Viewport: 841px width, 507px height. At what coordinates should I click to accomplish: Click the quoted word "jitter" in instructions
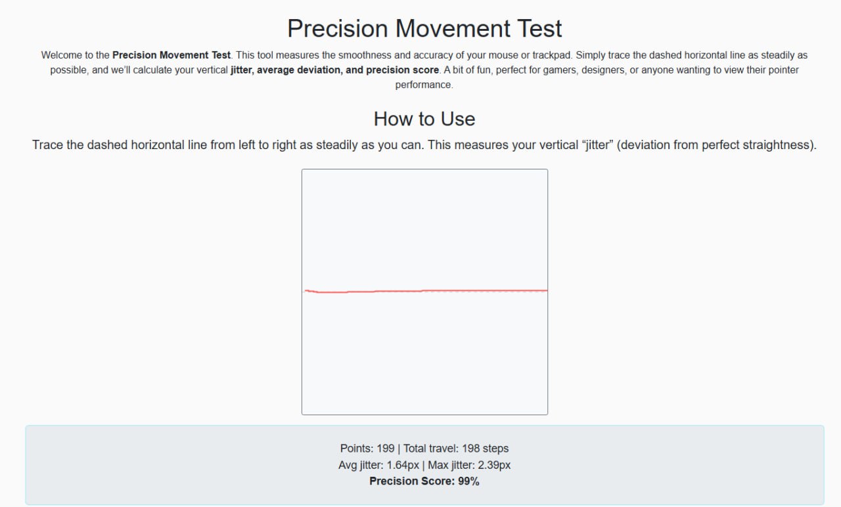point(597,144)
